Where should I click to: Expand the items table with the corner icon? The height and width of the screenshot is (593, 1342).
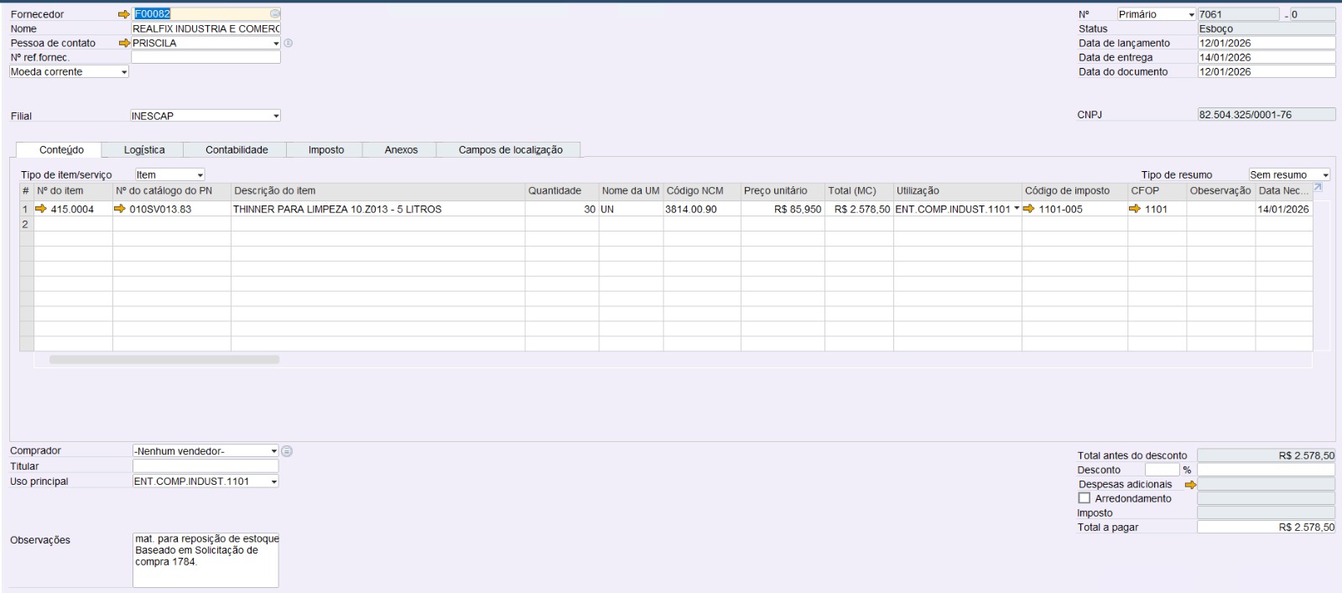point(1318,188)
